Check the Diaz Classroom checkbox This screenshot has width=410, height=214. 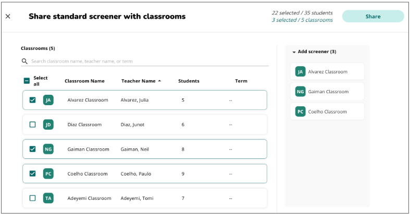(x=32, y=125)
